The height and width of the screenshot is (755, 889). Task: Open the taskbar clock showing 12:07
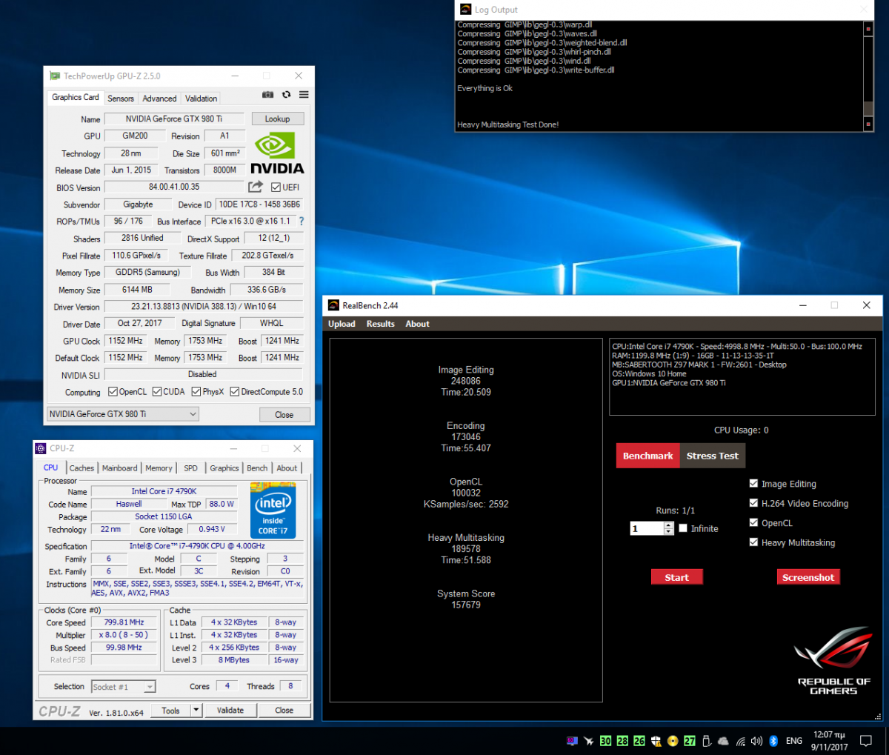[x=829, y=741]
